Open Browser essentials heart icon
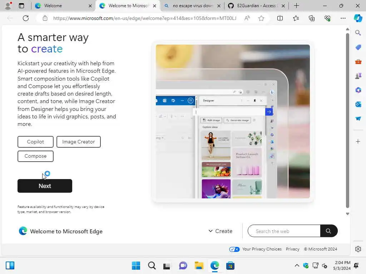The height and width of the screenshot is (274, 366). pos(327,18)
